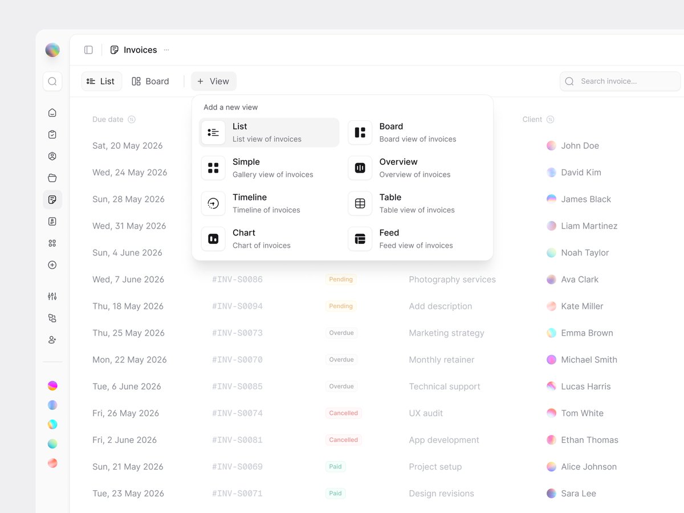The width and height of the screenshot is (684, 513).
Task: Open client Sara Lee
Action: point(579,494)
